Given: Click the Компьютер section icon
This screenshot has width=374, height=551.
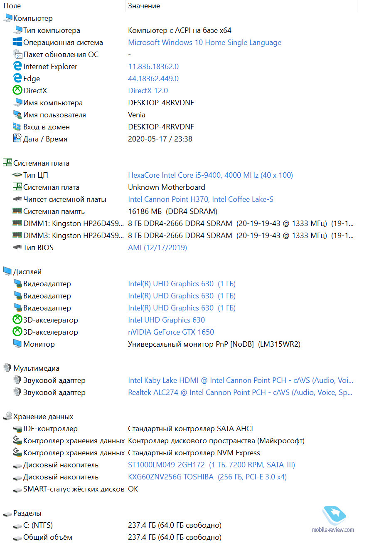Looking at the screenshot, I should [7, 18].
